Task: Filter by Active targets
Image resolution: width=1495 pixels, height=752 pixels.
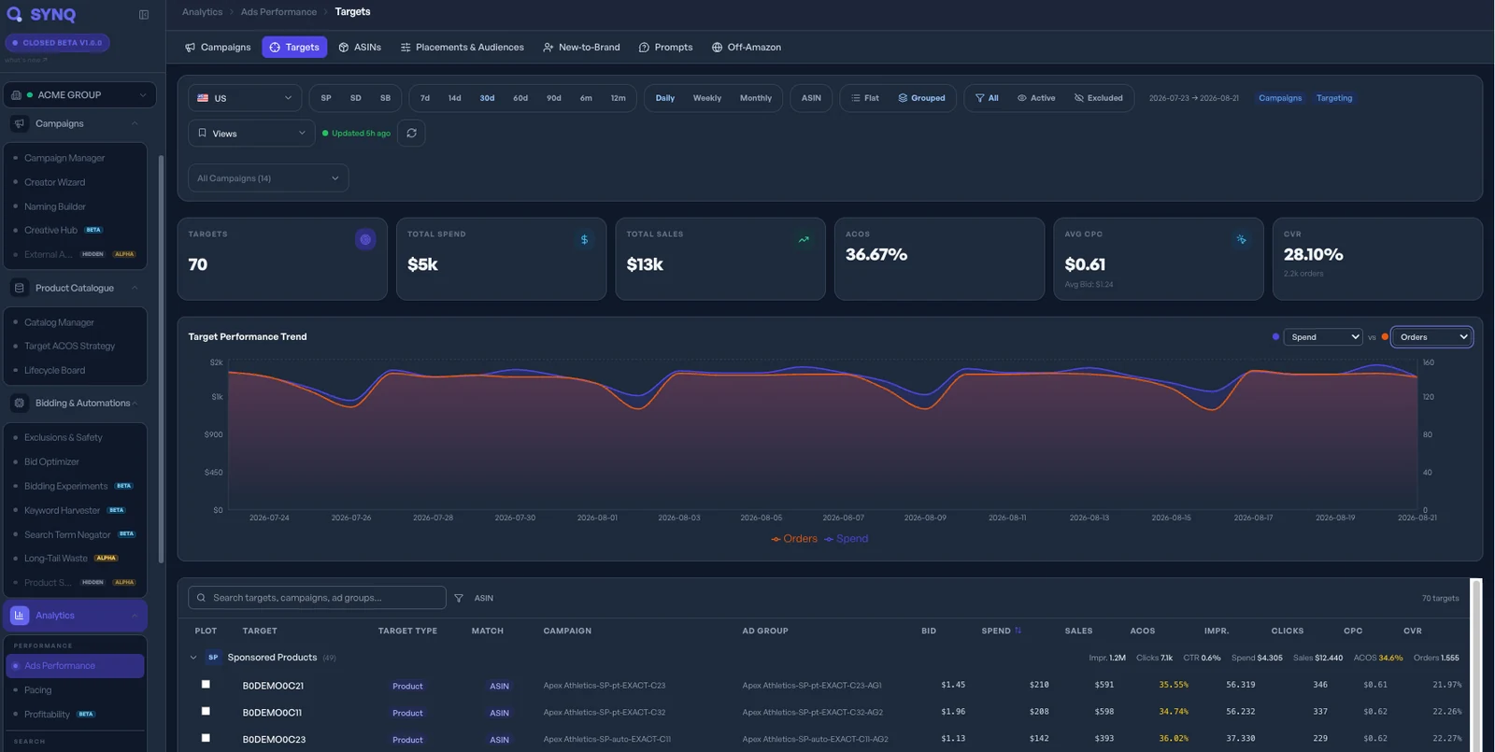Action: (1036, 98)
